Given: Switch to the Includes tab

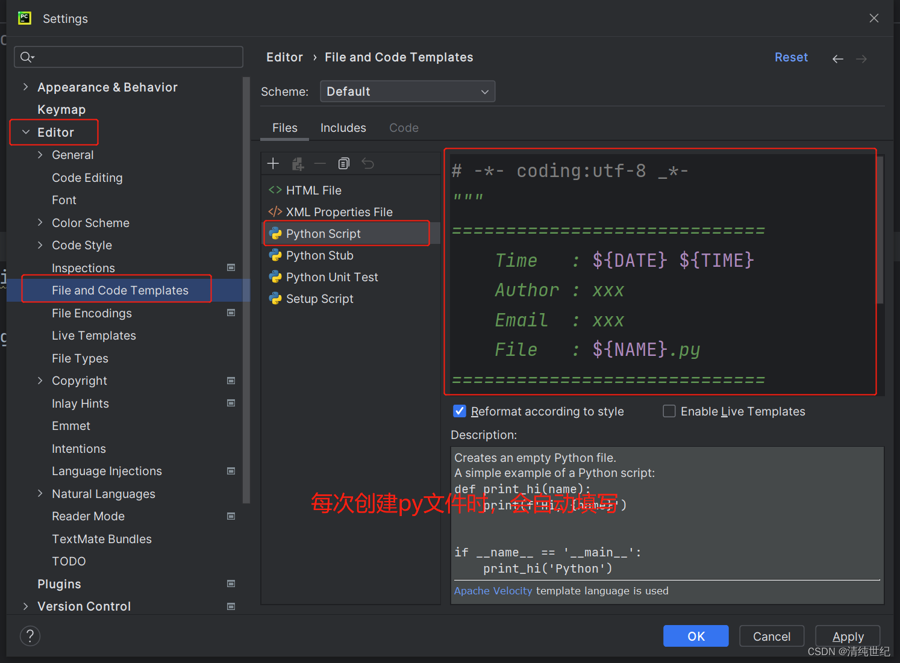Looking at the screenshot, I should pyautogui.click(x=343, y=128).
